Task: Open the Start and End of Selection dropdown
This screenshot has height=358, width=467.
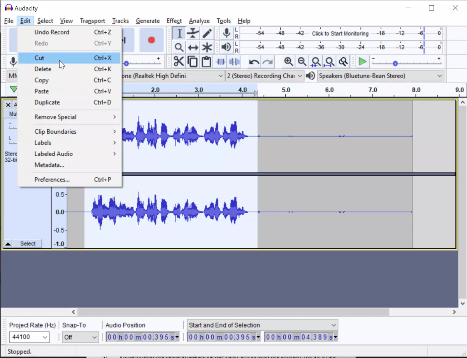Action: (x=262, y=325)
